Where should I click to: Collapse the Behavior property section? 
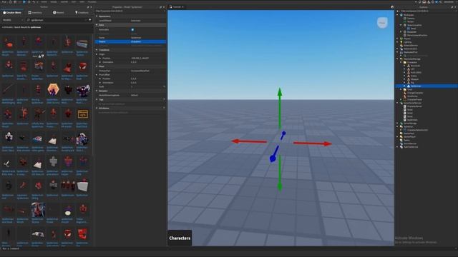(x=97, y=91)
